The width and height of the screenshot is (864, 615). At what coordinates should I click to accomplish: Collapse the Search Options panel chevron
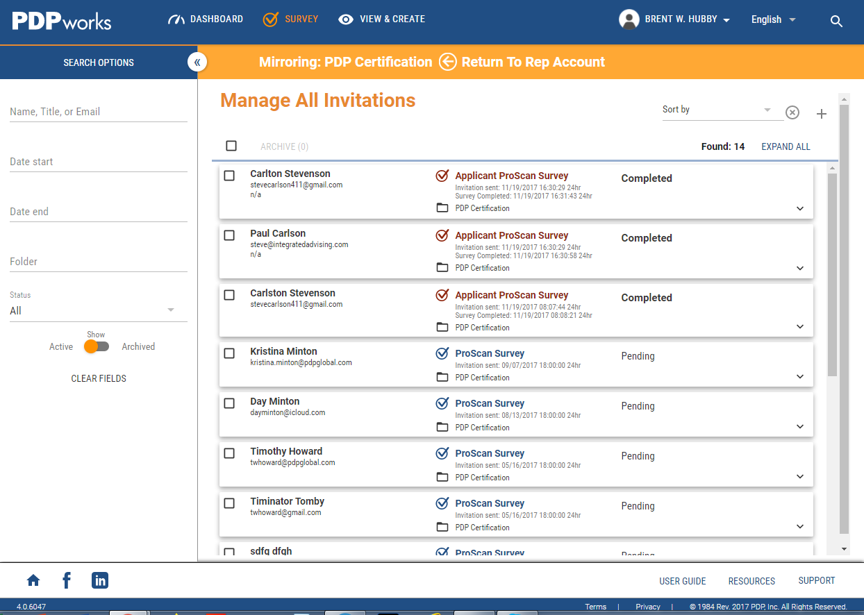pos(197,62)
